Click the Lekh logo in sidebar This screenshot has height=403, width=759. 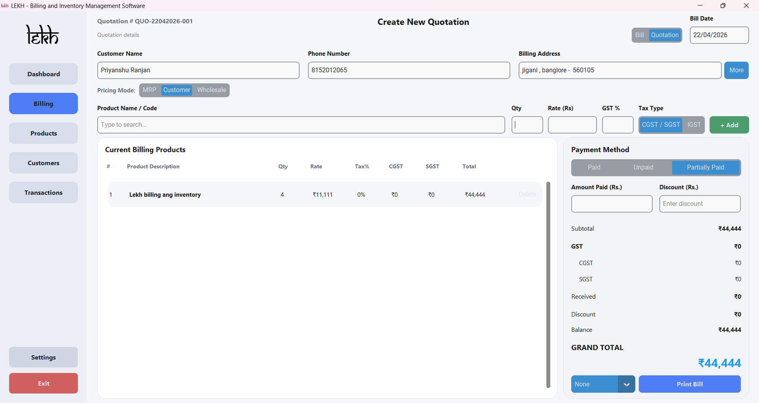[x=43, y=35]
